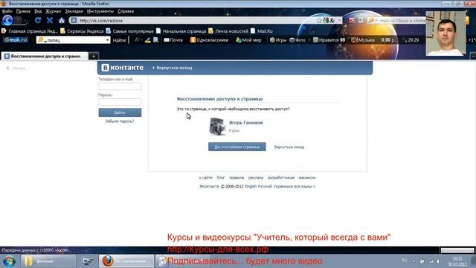
Task: Select the Восстановление доступа к странице tab
Action: coord(45,57)
